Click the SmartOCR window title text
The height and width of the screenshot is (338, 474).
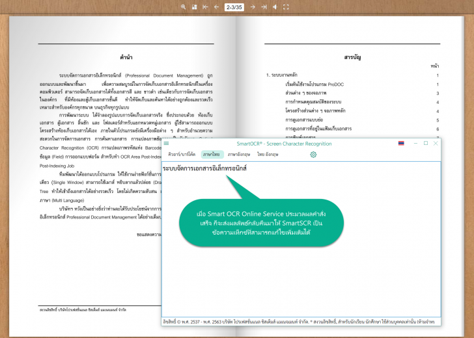point(284,144)
